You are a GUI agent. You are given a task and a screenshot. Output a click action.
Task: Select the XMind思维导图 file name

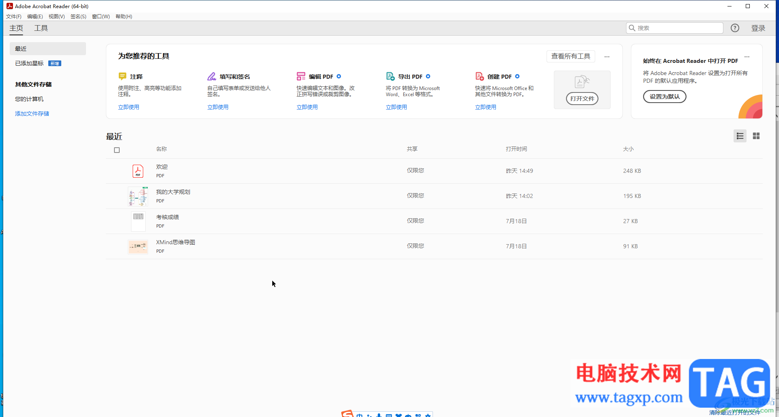point(176,242)
